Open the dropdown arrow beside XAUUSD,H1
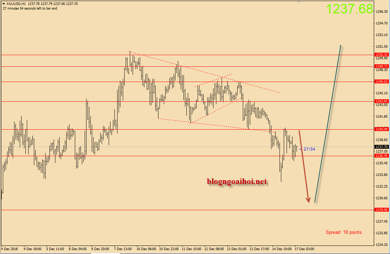Screen dimensions: 390x254 [x=4, y=4]
